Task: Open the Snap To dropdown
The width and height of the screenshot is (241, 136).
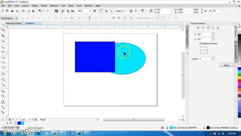Action: click(121, 11)
